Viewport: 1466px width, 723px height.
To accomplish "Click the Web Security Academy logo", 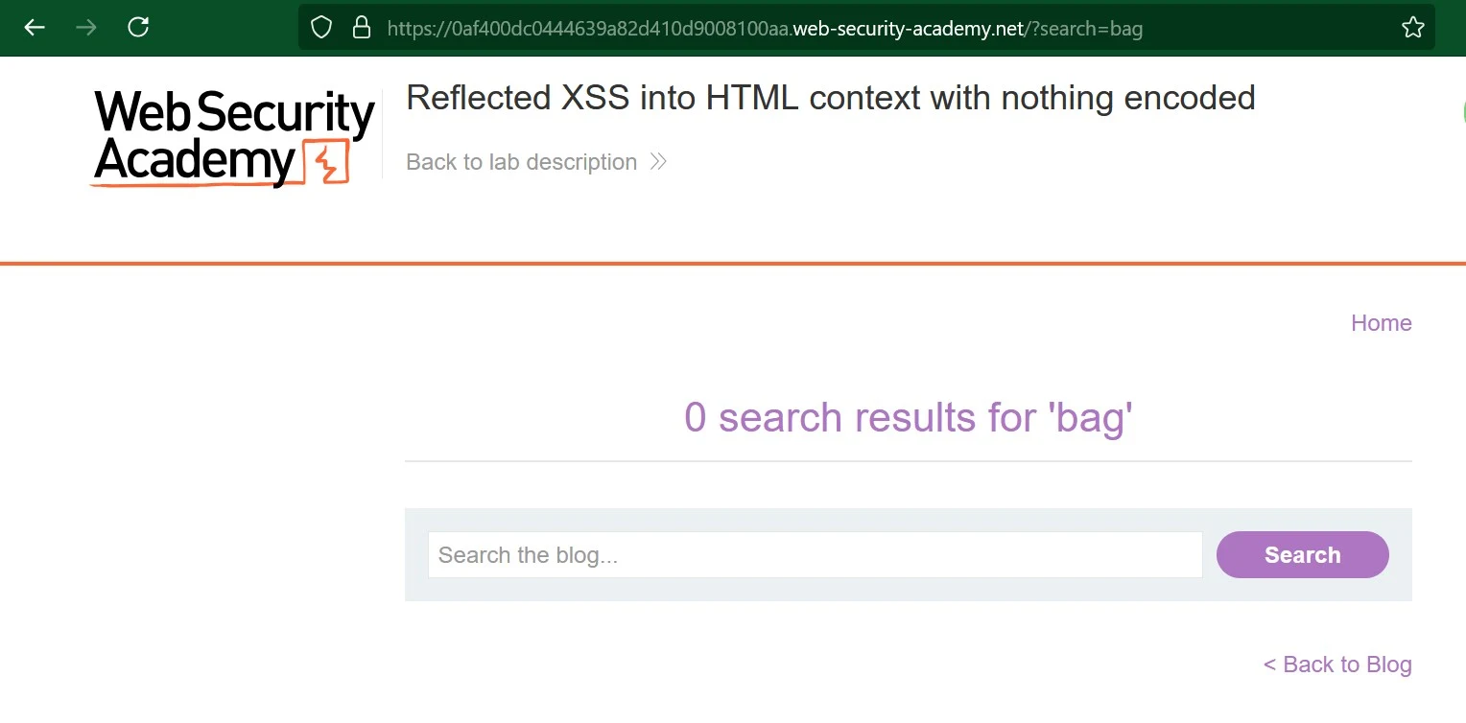I will 234,137.
